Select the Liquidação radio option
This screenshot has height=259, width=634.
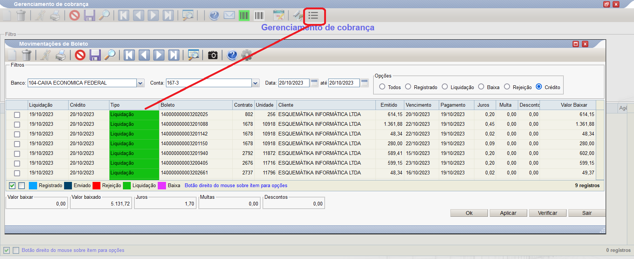445,86
